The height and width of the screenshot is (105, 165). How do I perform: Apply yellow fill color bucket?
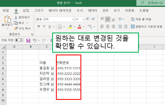70,27
